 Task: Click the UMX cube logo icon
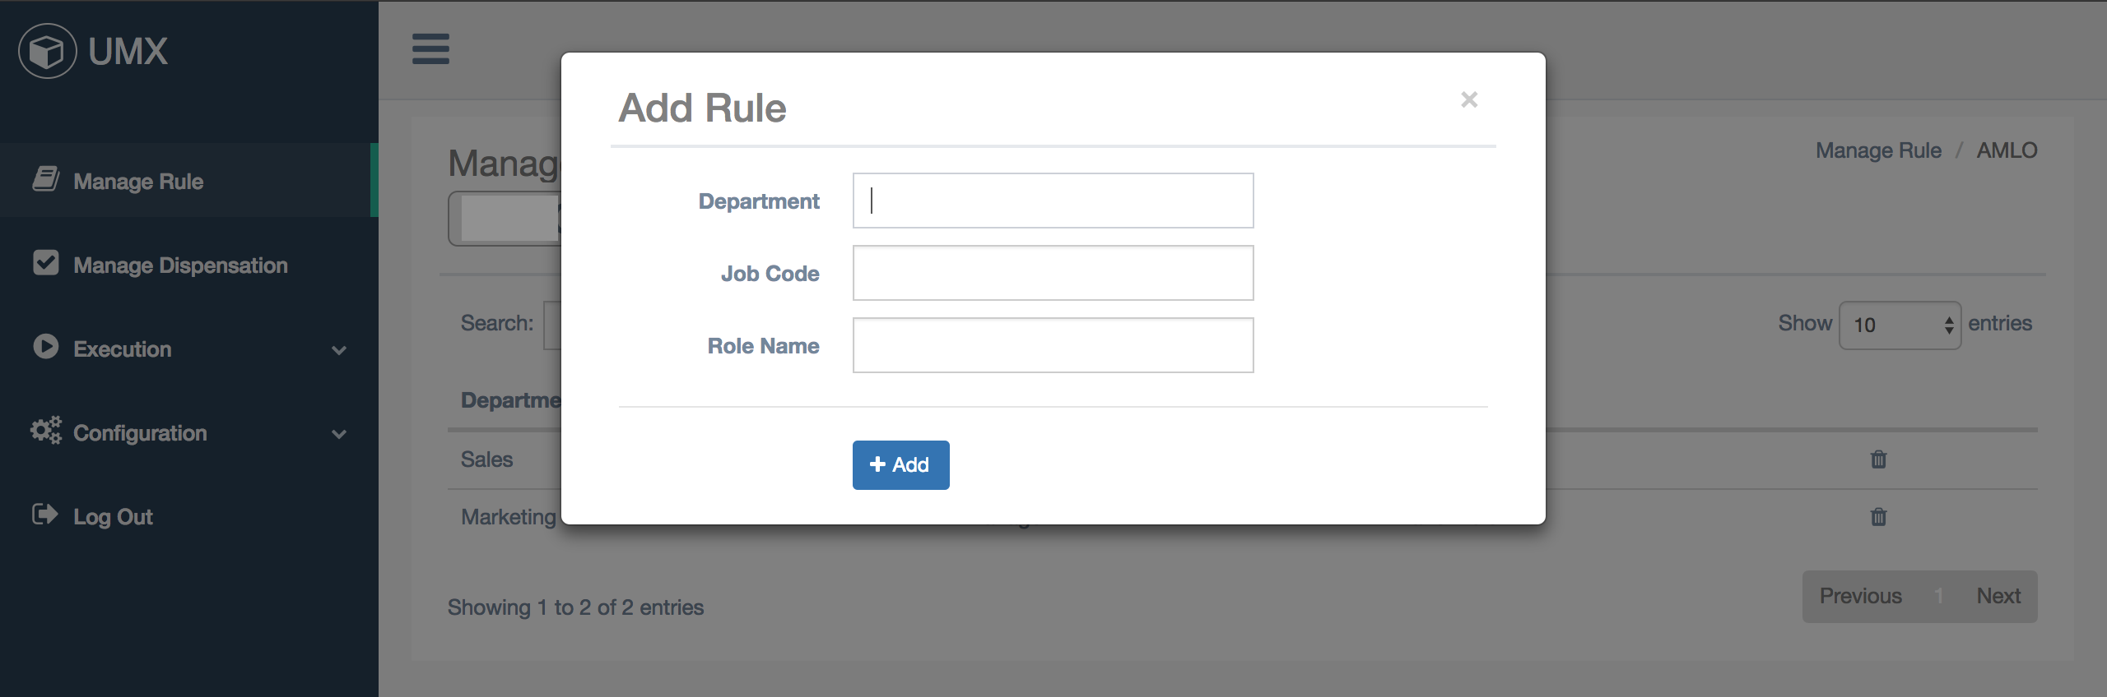48,51
